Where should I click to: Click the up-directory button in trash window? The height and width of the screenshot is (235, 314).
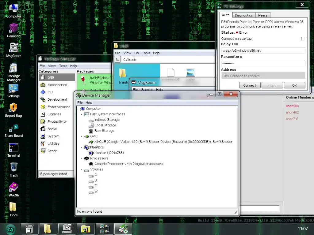[117, 59]
